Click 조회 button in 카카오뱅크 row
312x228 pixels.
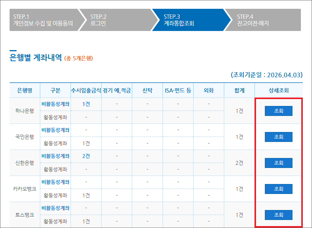[x=278, y=189]
